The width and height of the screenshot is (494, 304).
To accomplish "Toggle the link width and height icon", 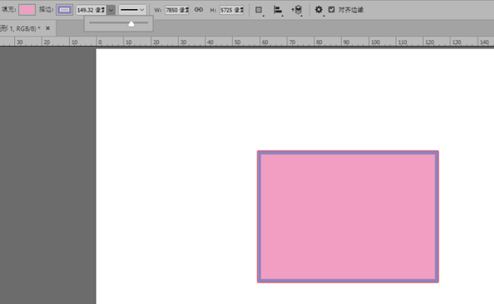I will [x=198, y=10].
